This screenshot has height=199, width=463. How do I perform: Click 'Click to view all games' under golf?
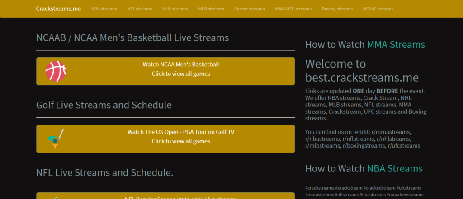coord(181,141)
